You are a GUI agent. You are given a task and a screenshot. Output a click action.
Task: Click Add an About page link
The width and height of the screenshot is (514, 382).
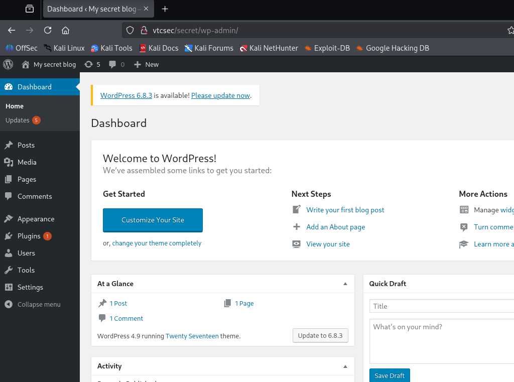click(336, 227)
